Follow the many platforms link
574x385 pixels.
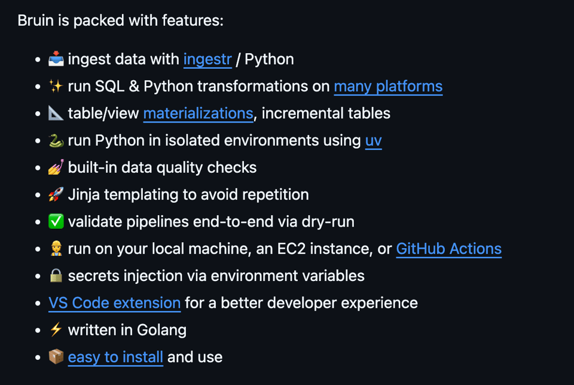point(388,86)
